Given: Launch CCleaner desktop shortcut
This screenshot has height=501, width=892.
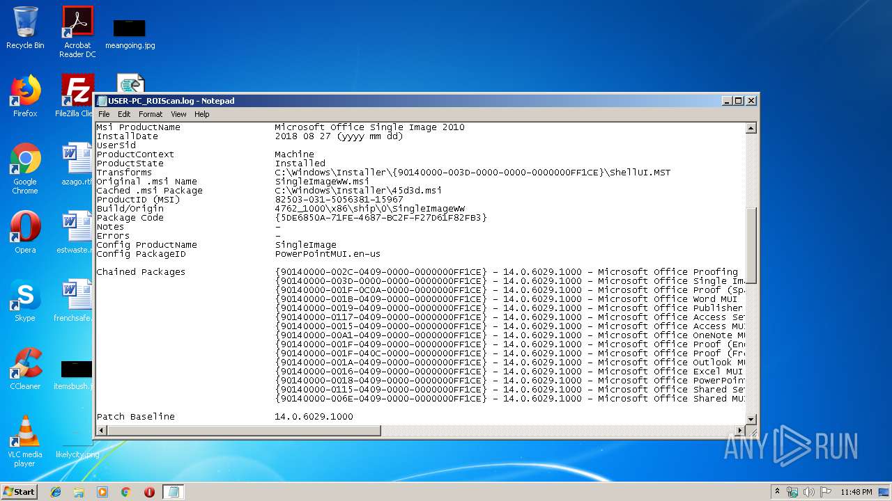Looking at the screenshot, I should pos(25,368).
